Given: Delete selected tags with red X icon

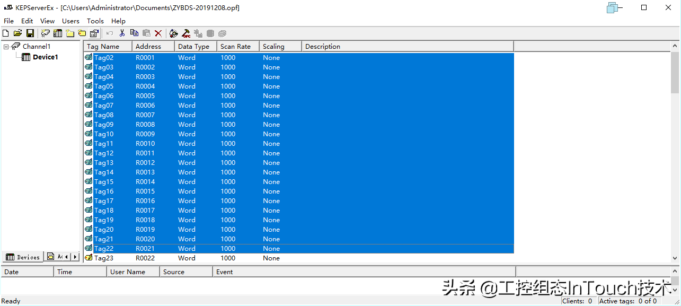Looking at the screenshot, I should 158,33.
